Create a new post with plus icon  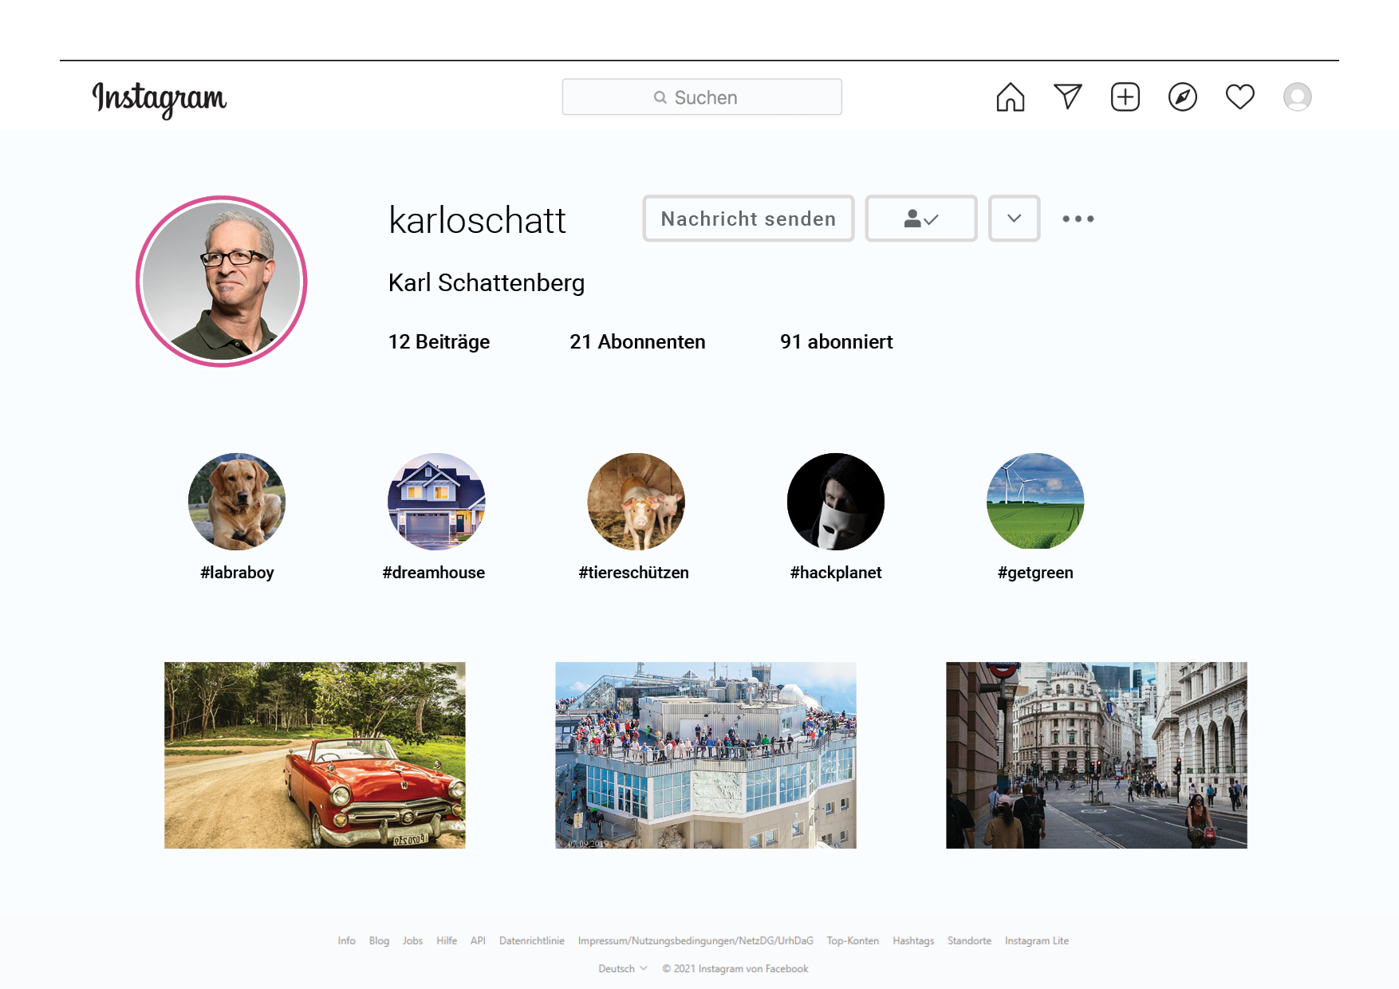pyautogui.click(x=1125, y=97)
